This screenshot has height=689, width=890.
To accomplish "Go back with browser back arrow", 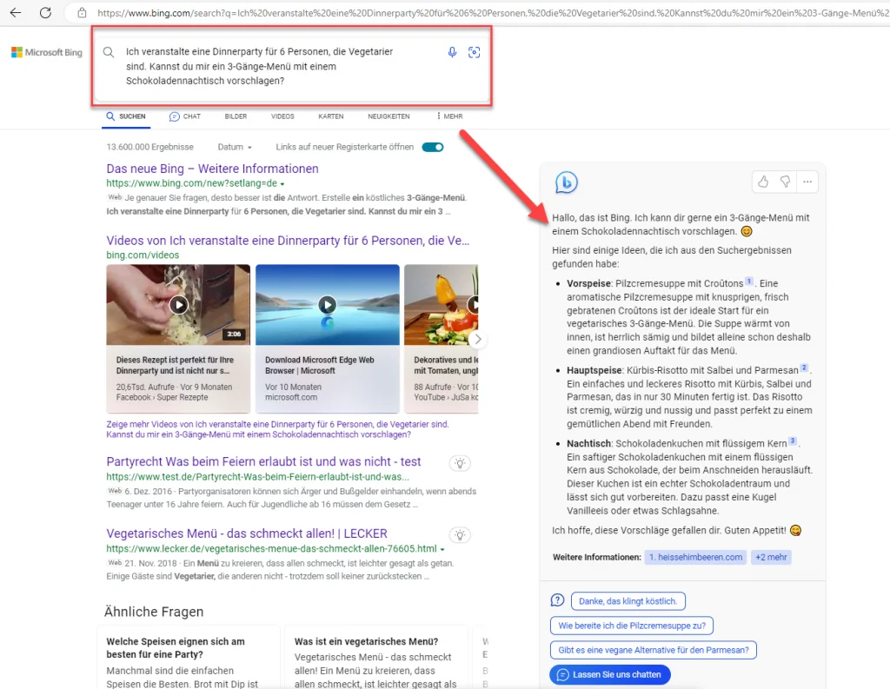I will (x=16, y=13).
